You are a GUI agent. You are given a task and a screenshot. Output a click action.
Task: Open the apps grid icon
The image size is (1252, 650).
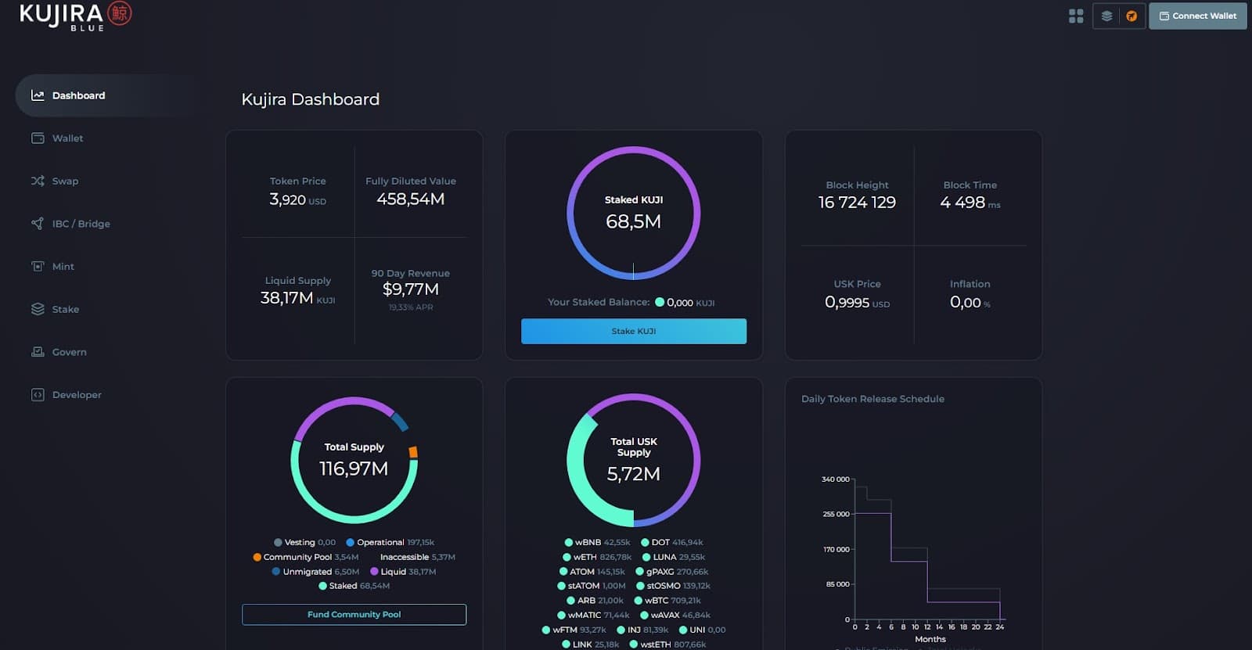point(1076,16)
